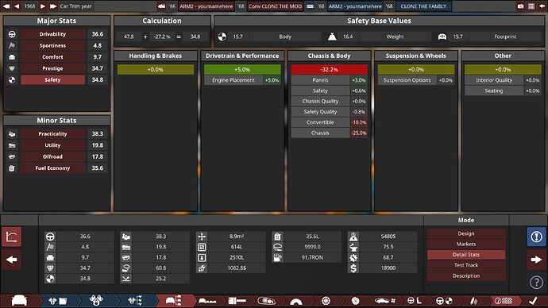
Task: Open the steering wheel safety tab icon
Action: point(444,301)
